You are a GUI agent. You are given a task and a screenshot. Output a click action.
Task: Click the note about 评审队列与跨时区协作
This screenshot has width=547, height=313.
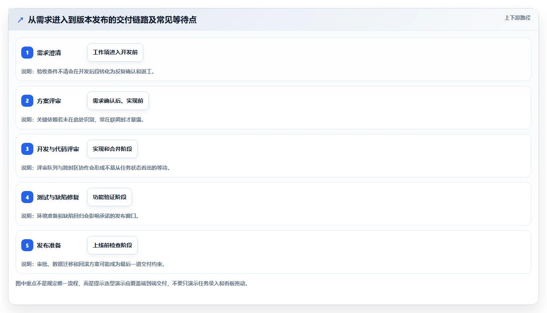click(96, 168)
